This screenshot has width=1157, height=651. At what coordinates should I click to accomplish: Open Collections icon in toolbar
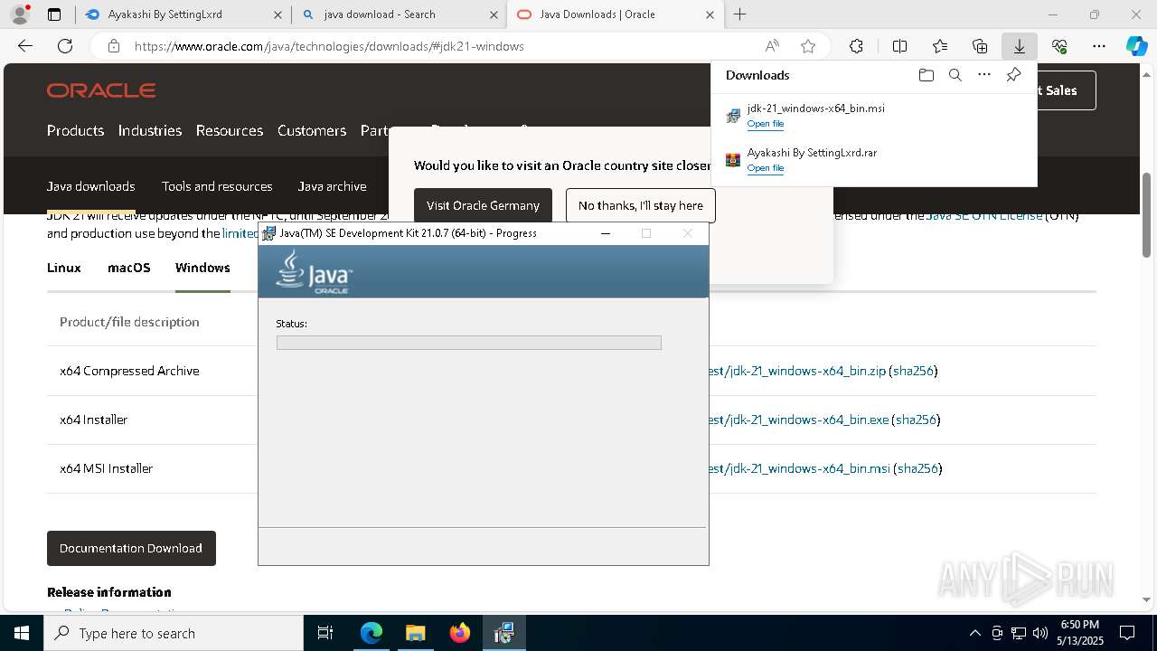980,46
